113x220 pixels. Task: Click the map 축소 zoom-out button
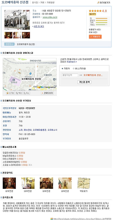pos(27,93)
